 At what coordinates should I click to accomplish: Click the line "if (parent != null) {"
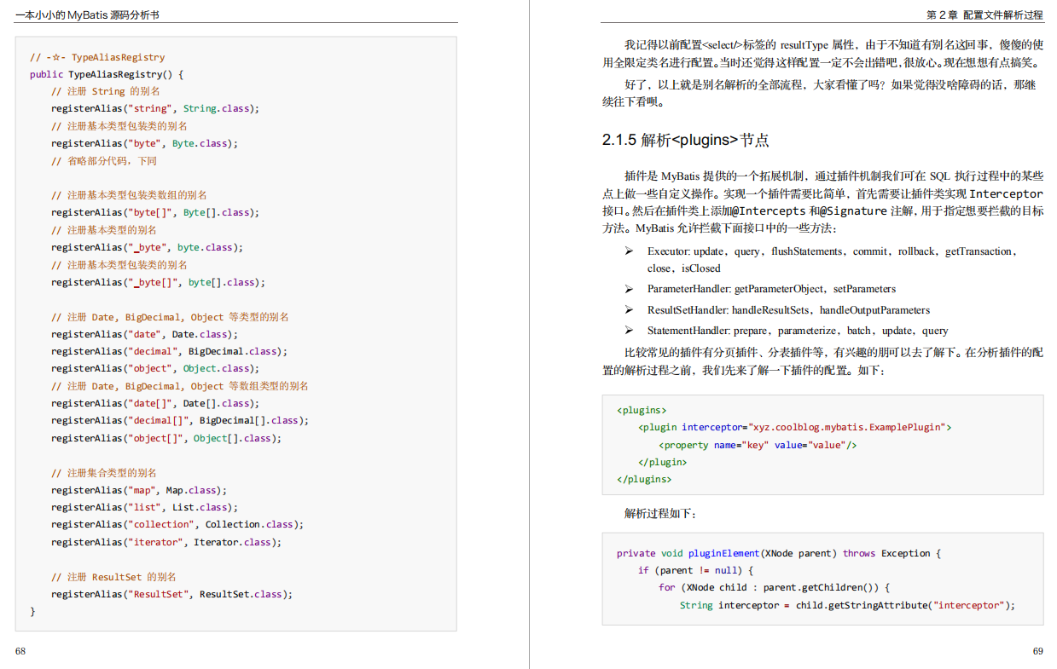(695, 570)
